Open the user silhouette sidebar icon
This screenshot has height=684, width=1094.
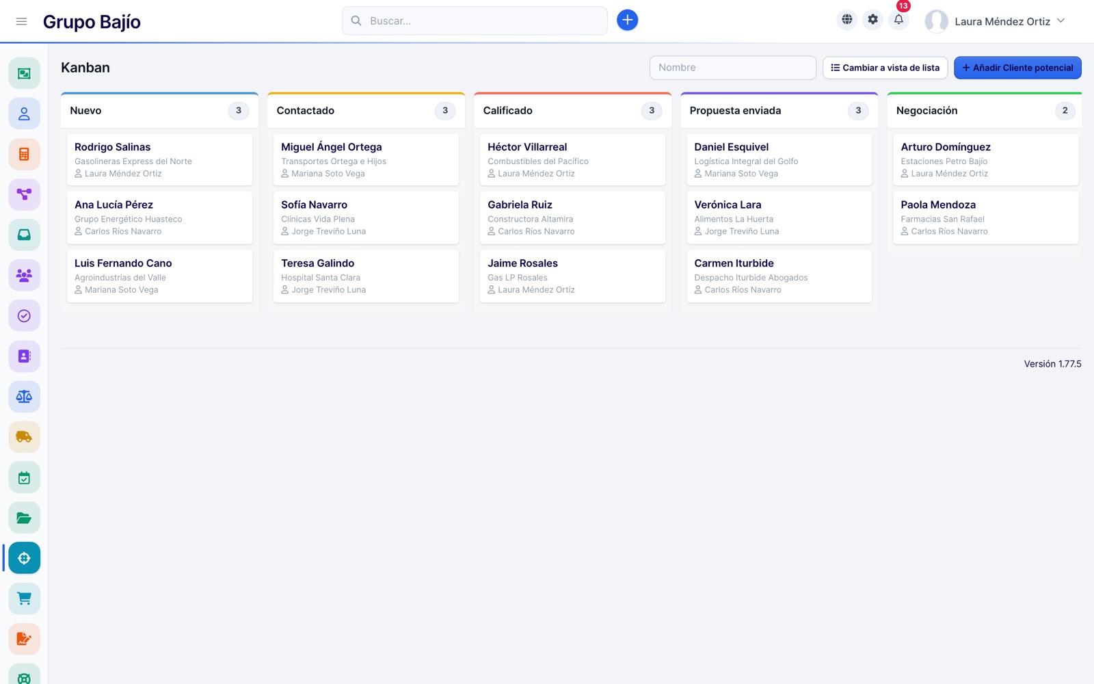(24, 114)
